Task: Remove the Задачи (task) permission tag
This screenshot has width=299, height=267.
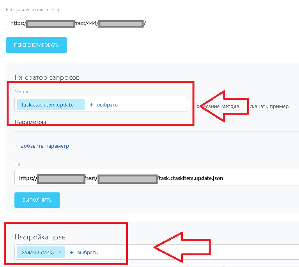Action: click(60, 252)
